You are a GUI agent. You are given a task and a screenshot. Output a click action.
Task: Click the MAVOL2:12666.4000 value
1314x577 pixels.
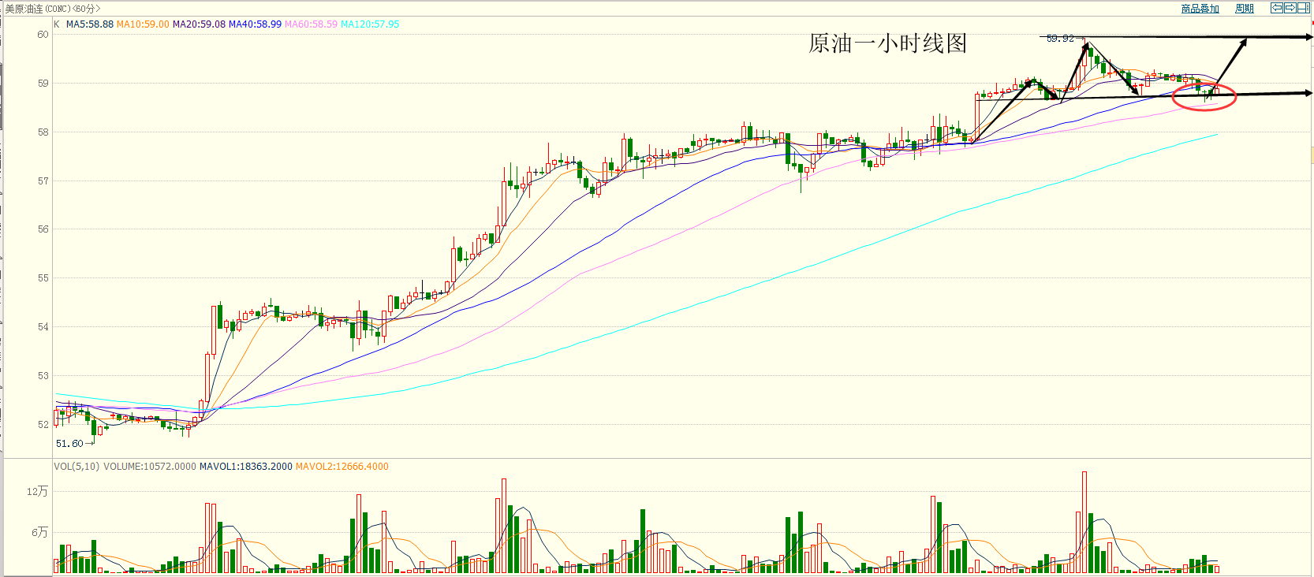(x=342, y=467)
